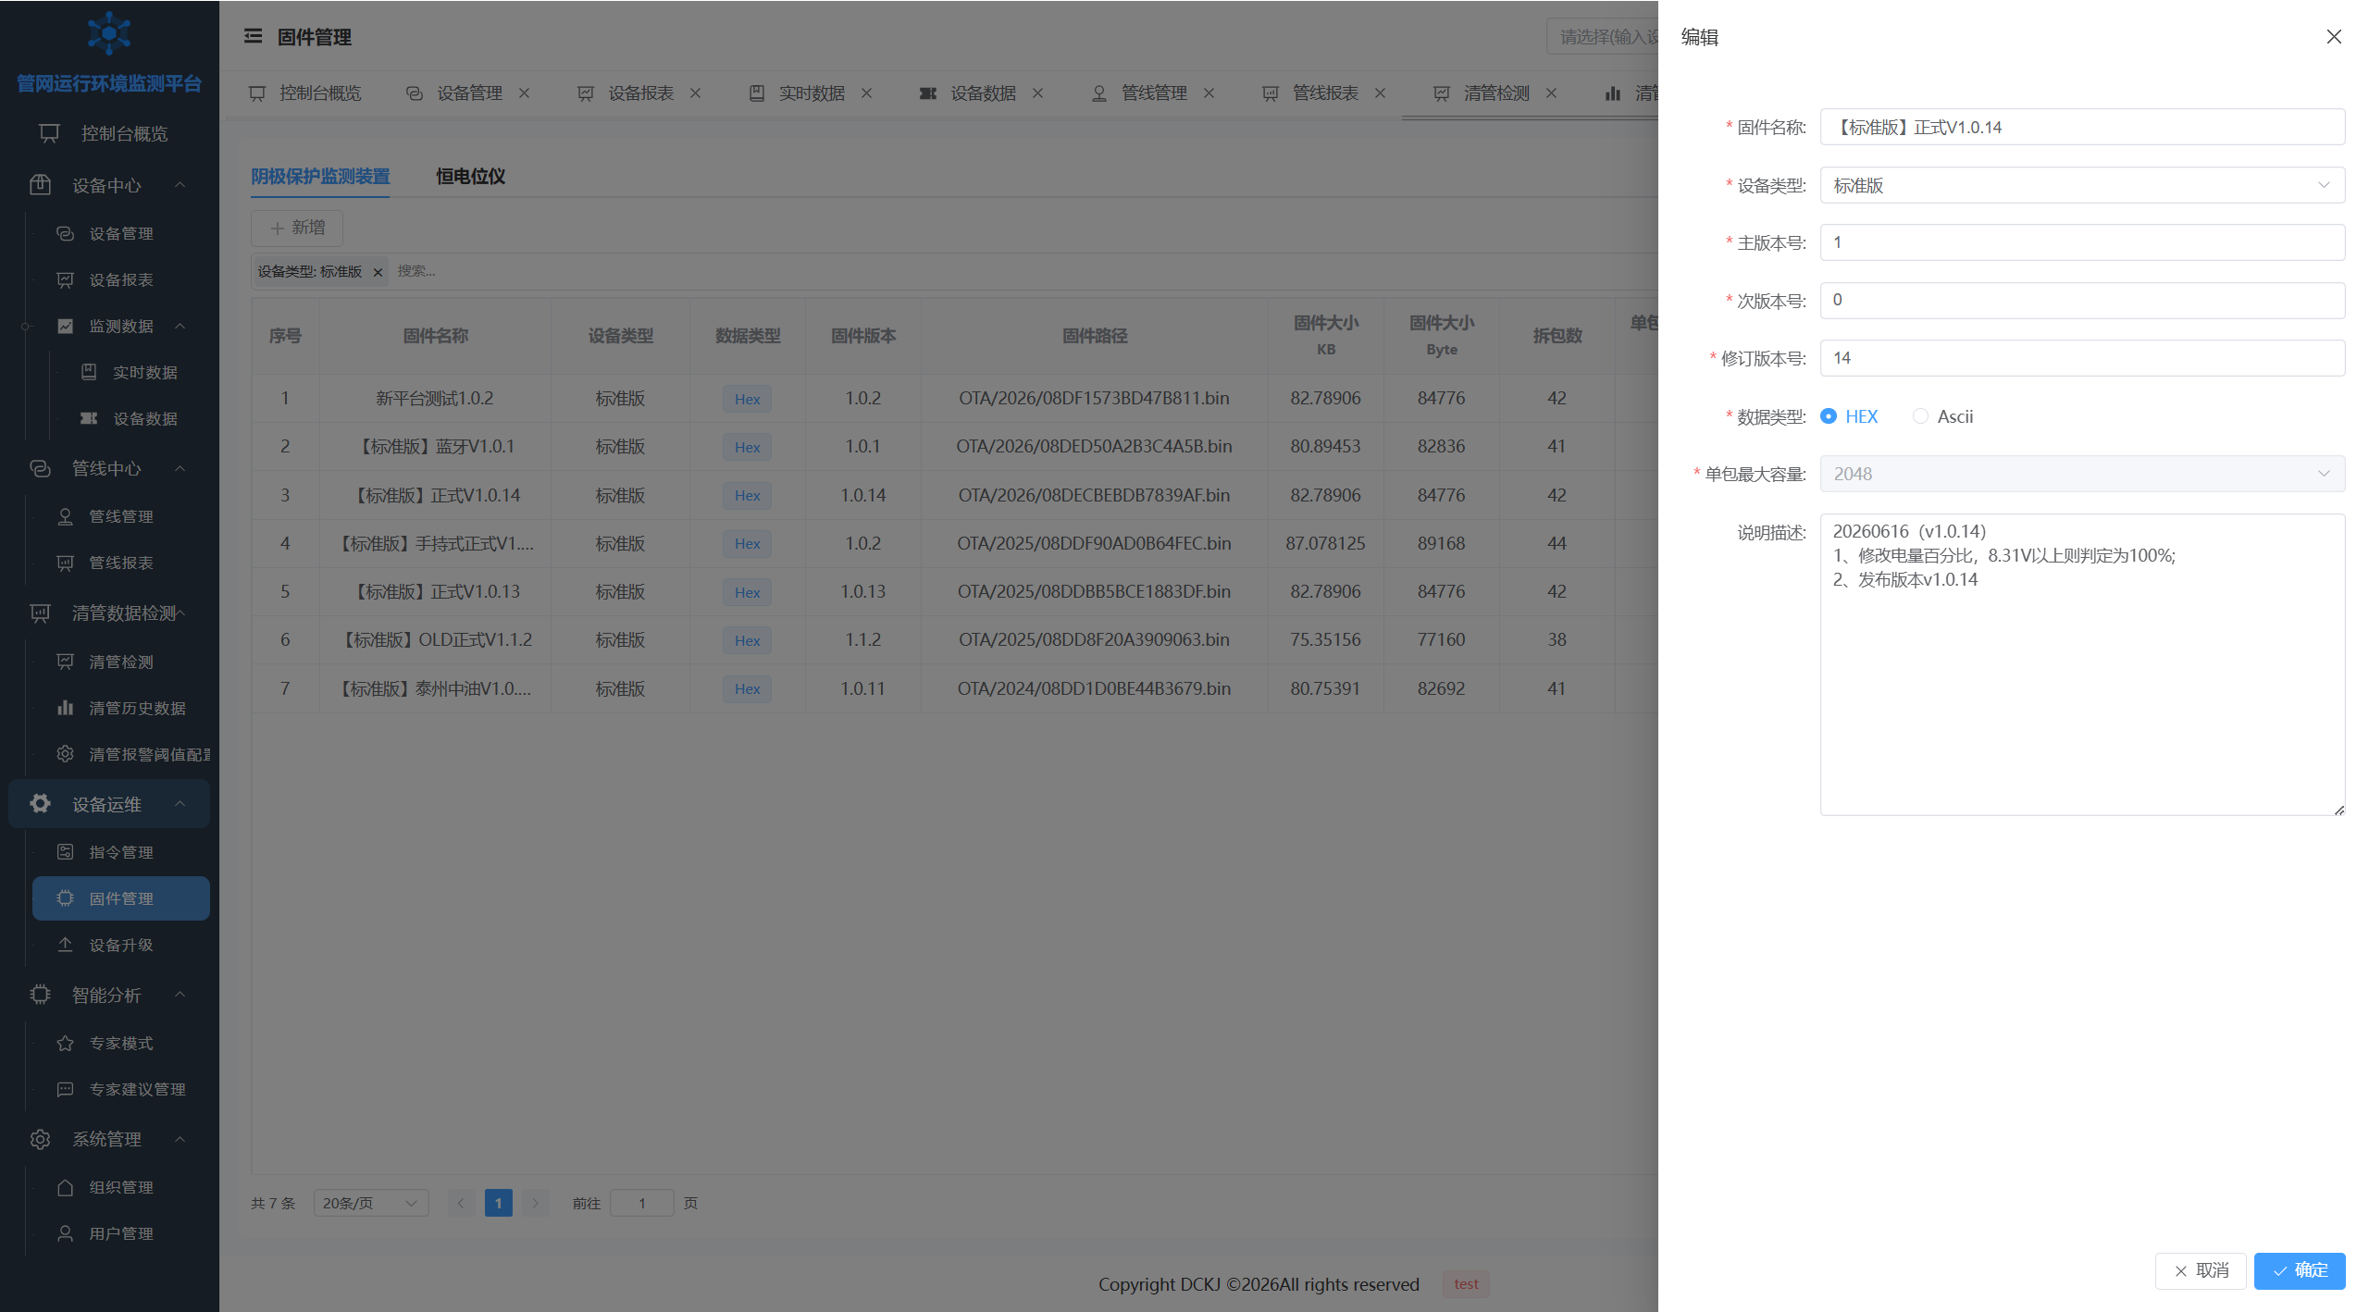Click the 控制台概览 sidebar item
This screenshot has height=1312, width=2369.
(x=109, y=133)
